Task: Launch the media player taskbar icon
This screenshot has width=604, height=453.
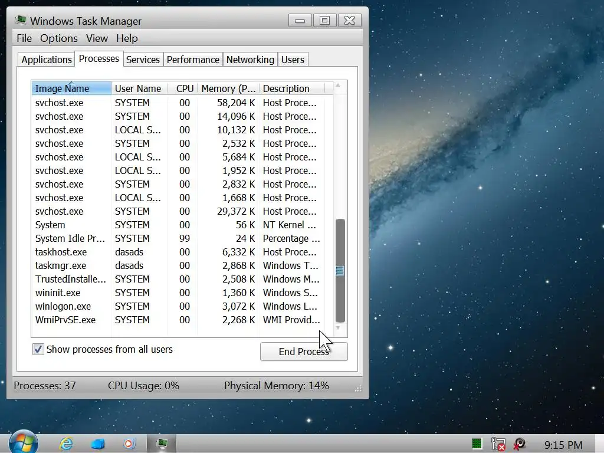Action: tap(129, 444)
